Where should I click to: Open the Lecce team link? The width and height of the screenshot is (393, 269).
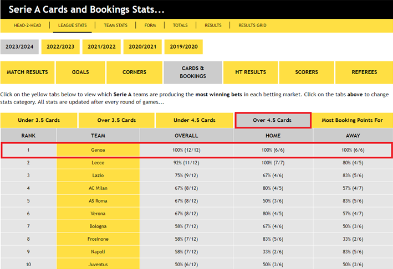point(98,163)
